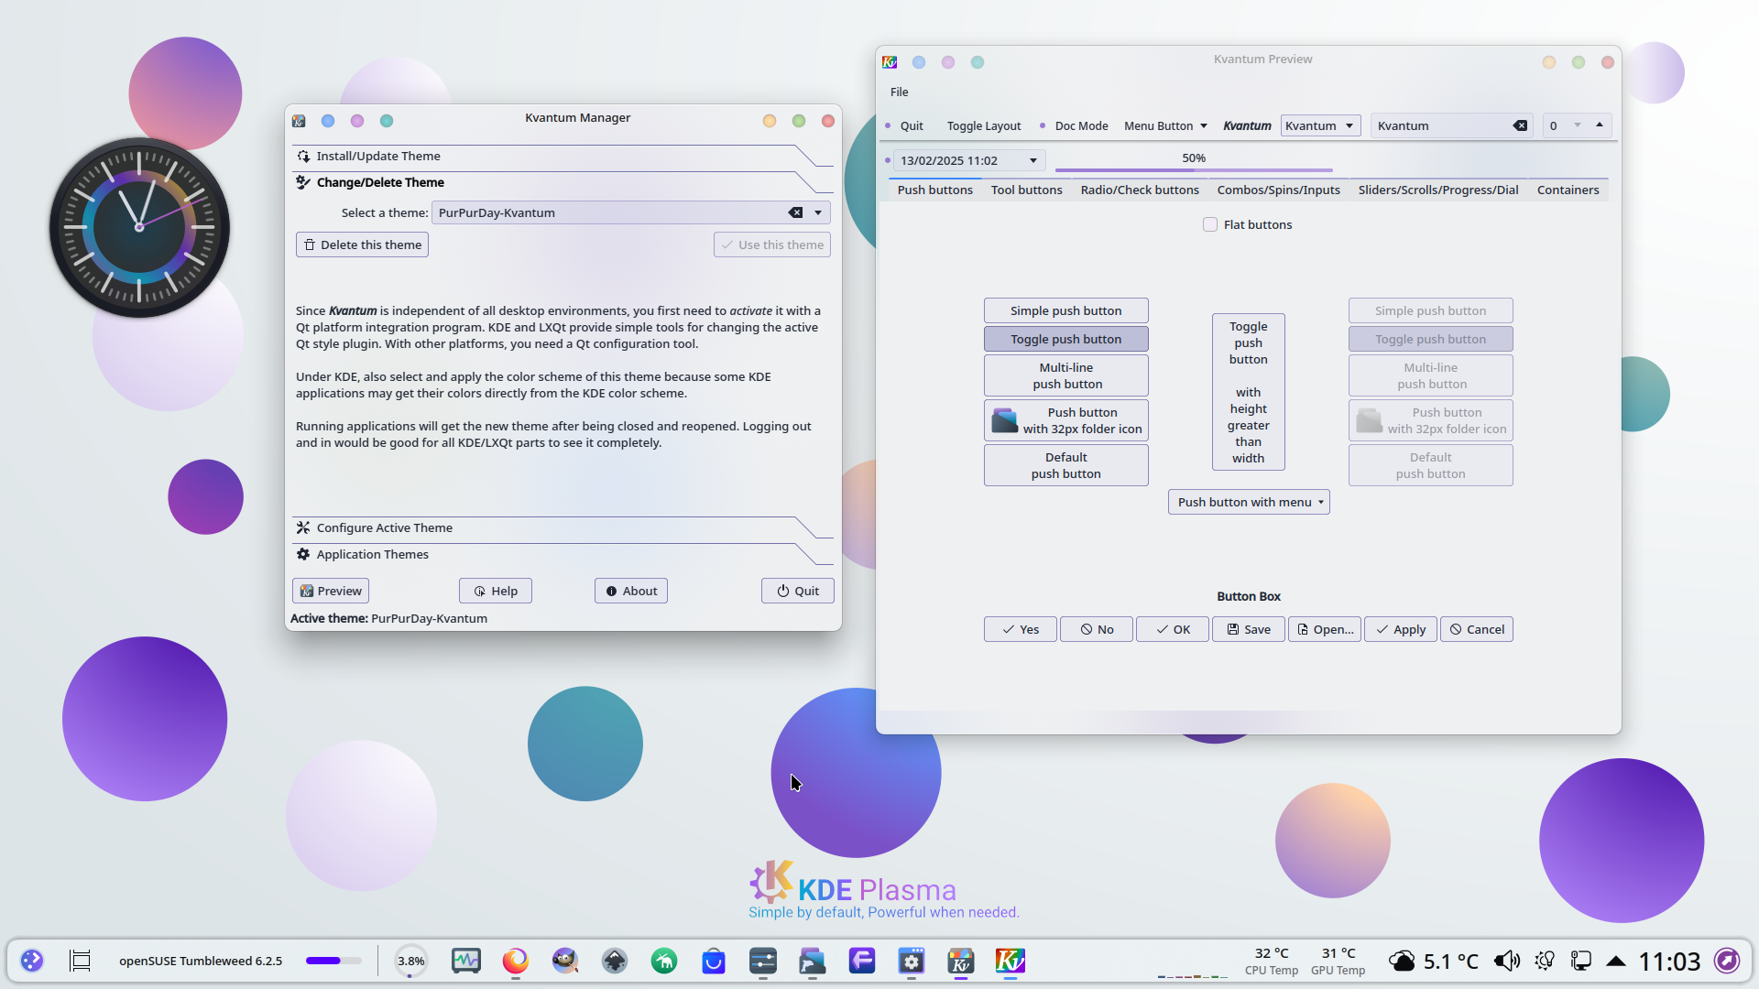Click the purple usage bar in the taskbar
The height and width of the screenshot is (989, 1759).
coord(333,961)
